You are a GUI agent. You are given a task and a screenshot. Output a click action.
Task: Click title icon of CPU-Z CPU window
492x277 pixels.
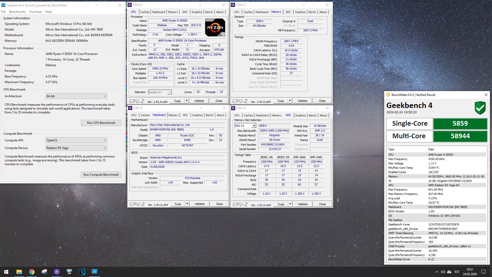[130, 5]
